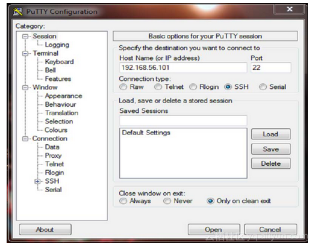
Task: Open the SSH category in tree
Action: pos(52,181)
